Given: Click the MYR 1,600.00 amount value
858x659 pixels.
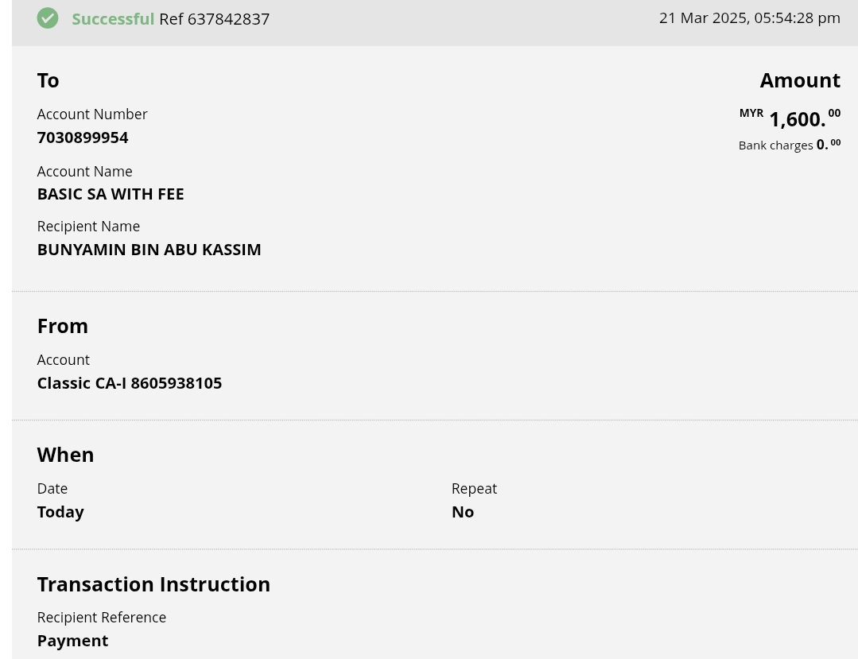Looking at the screenshot, I should tap(797, 119).
